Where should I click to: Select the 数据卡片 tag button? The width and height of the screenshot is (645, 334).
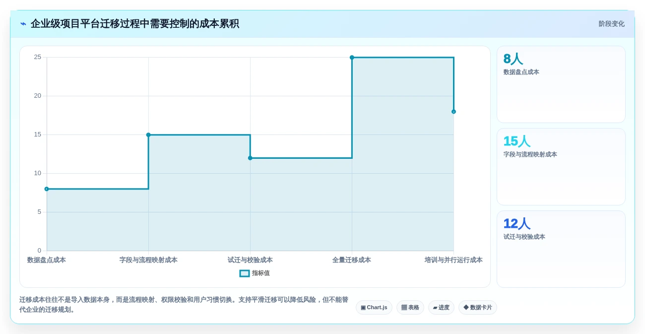(x=478, y=308)
